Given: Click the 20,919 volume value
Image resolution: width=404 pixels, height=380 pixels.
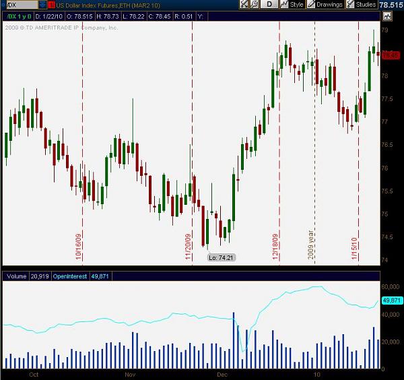Looking at the screenshot, I should (40, 276).
